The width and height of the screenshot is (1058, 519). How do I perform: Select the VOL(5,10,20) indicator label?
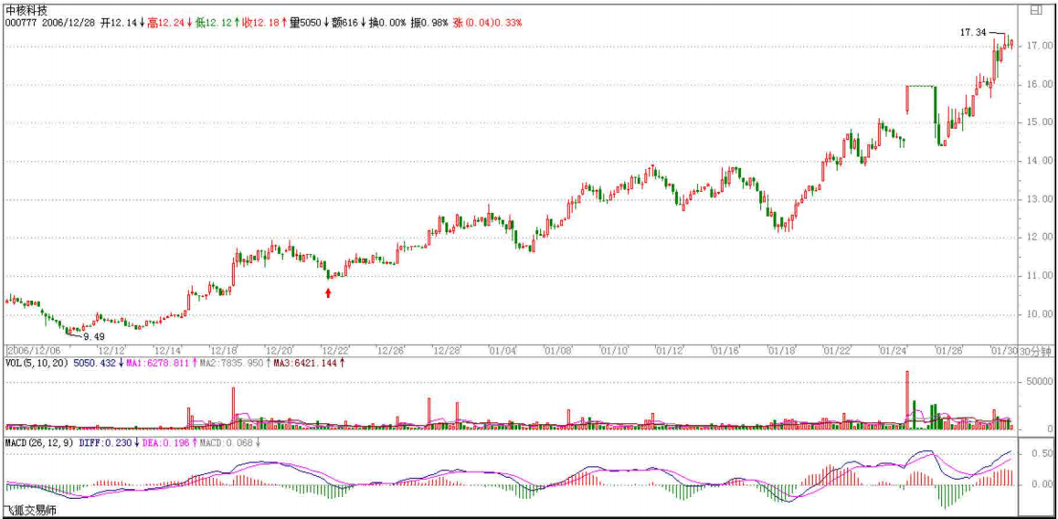[37, 363]
